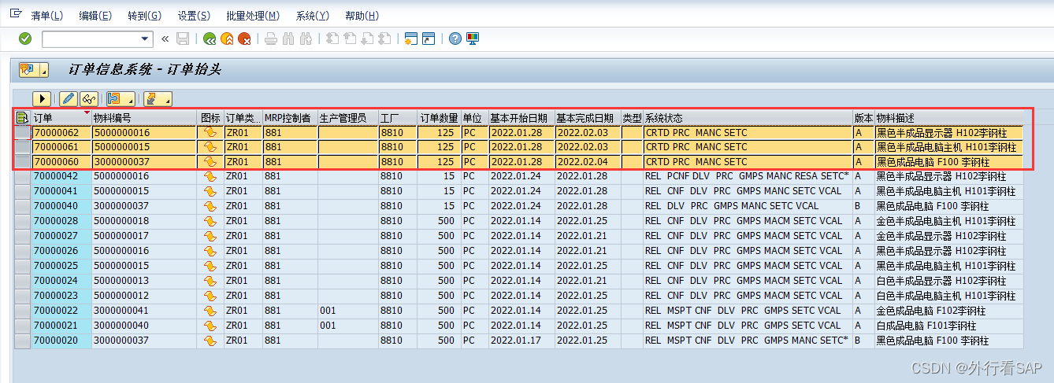Open the 转到(G) menu

(x=144, y=16)
